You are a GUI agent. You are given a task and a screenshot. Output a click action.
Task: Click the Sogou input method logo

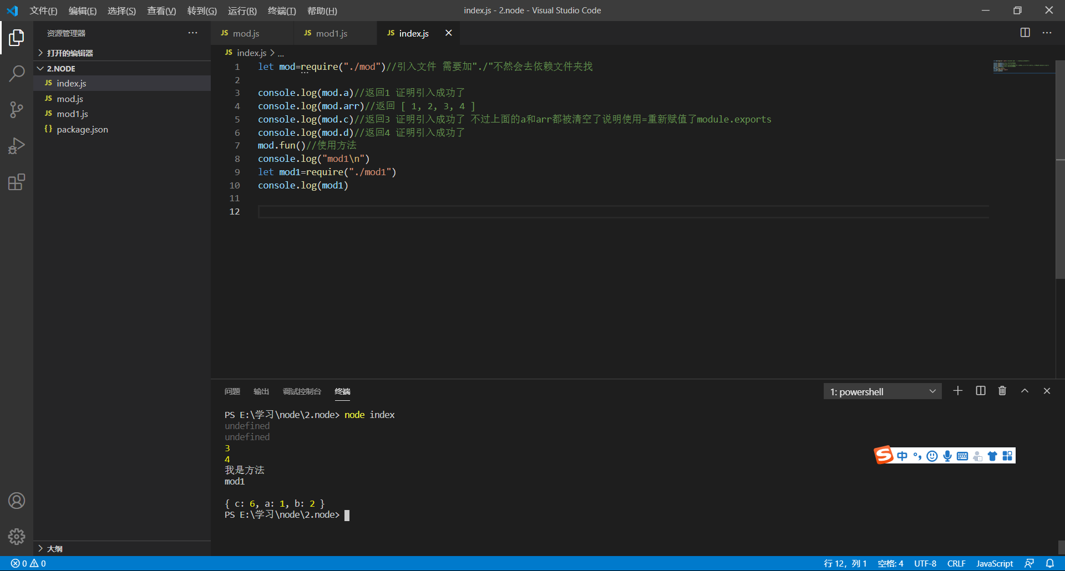[x=884, y=455]
